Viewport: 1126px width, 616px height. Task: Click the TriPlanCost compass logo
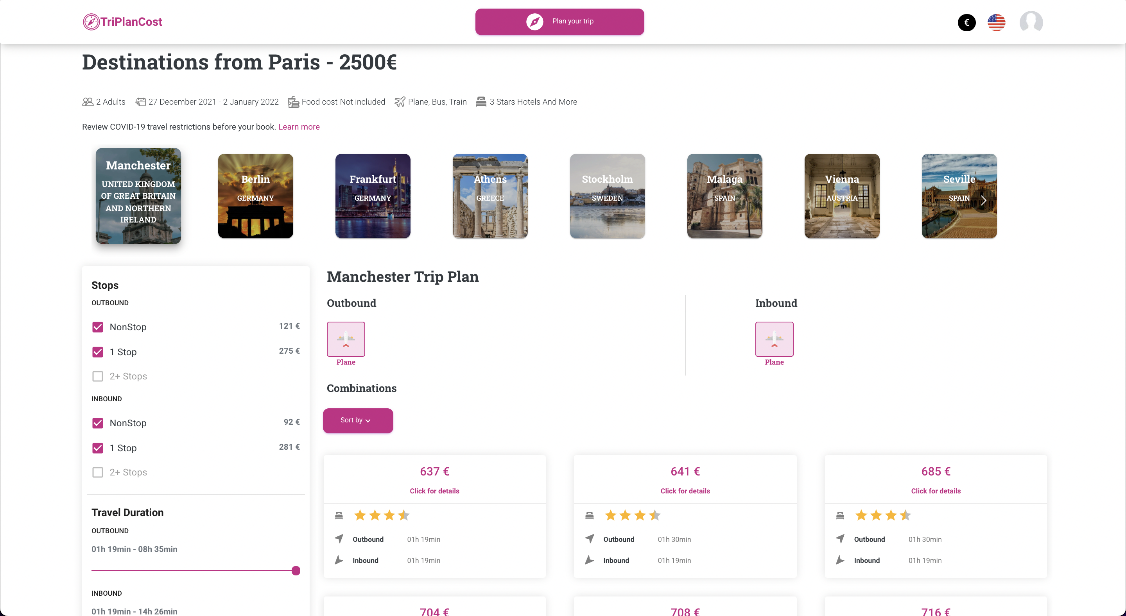coord(91,21)
